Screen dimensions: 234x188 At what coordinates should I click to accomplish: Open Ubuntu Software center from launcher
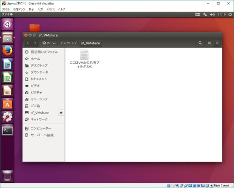tap(7, 104)
